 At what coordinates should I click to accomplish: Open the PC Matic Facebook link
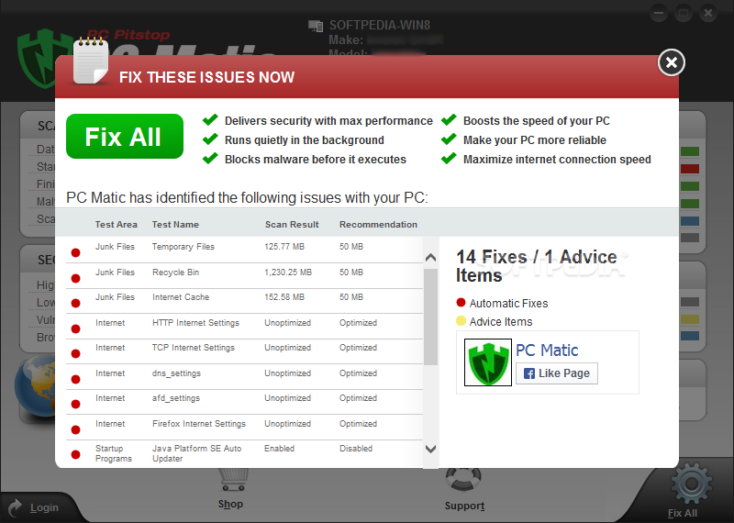[547, 351]
